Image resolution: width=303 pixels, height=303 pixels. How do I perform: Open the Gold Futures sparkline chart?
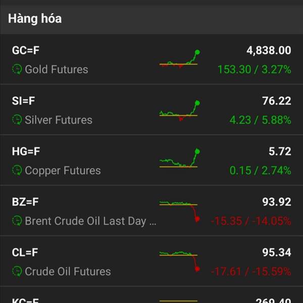tap(179, 59)
